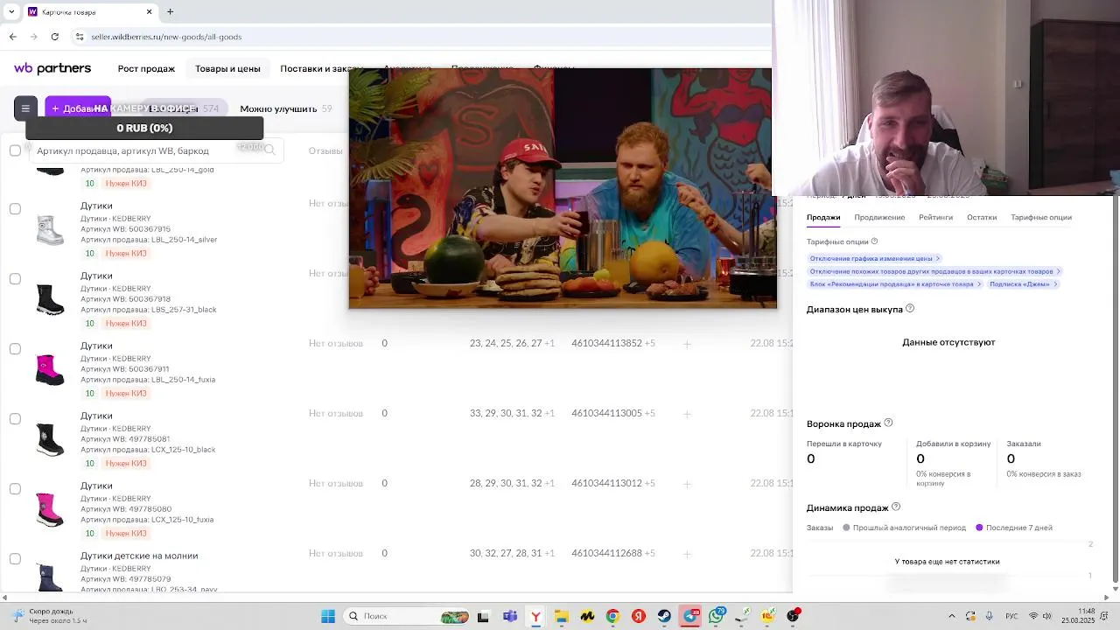The height and width of the screenshot is (630, 1120).
Task: Click the address bar URL seller.wildberries.ru
Action: (166, 37)
